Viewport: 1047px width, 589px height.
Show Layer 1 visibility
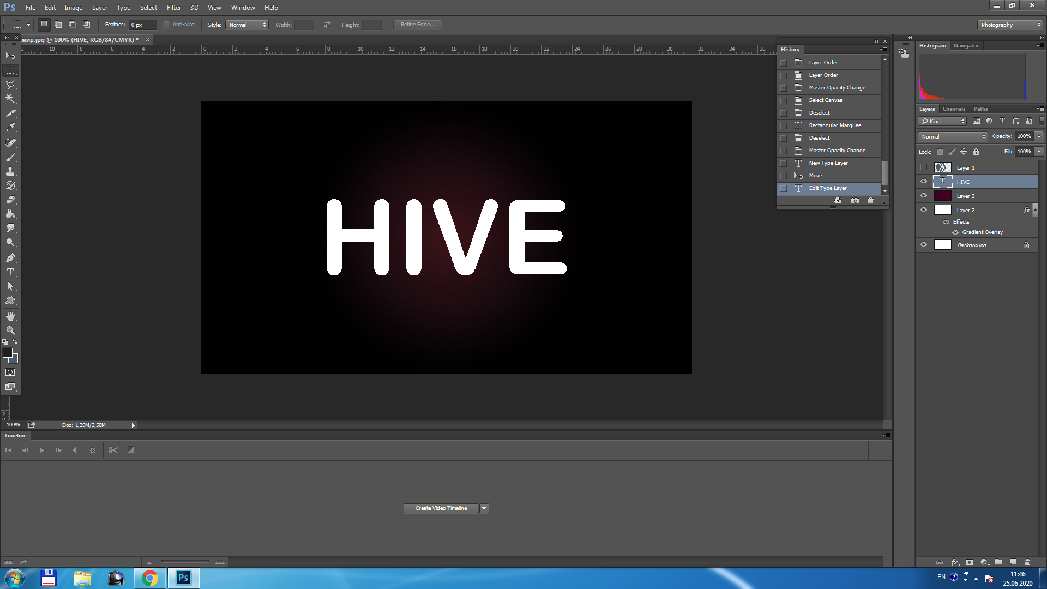pos(923,167)
